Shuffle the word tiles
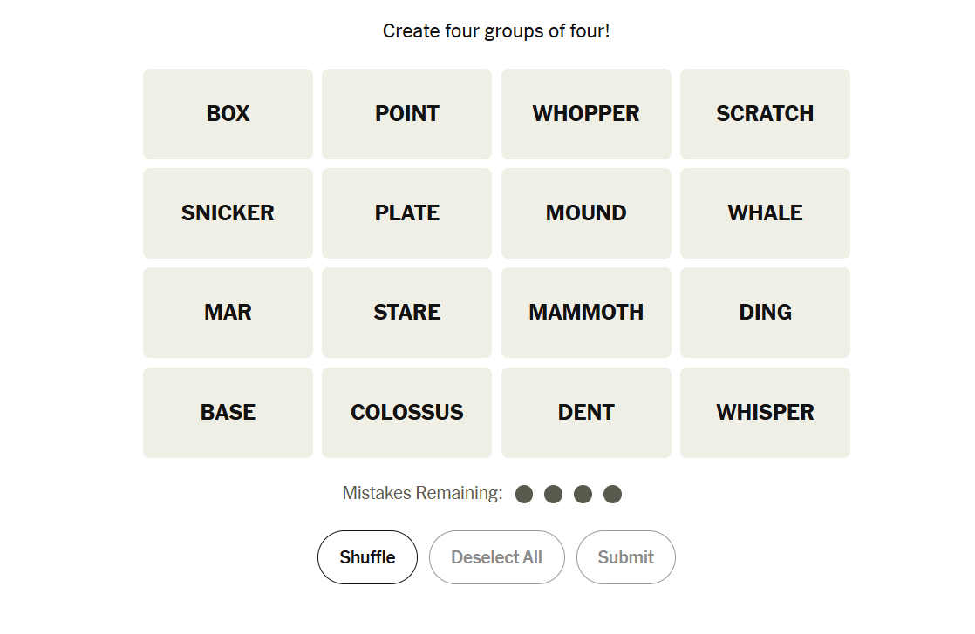The width and height of the screenshot is (975, 634). (x=367, y=557)
